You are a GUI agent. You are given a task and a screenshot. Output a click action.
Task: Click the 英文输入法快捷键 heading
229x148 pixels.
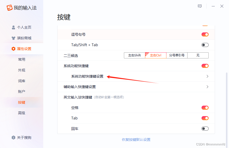[78, 97]
